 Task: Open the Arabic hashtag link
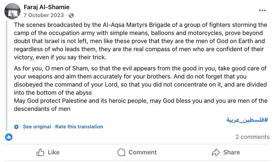click(x=247, y=120)
